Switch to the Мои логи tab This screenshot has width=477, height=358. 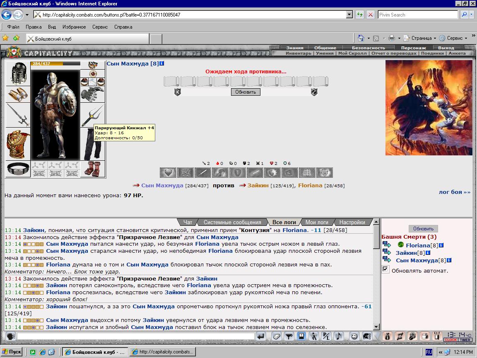click(x=317, y=222)
